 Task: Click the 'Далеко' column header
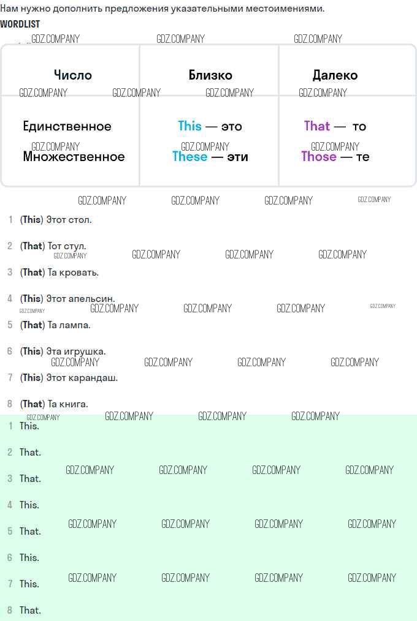335,75
